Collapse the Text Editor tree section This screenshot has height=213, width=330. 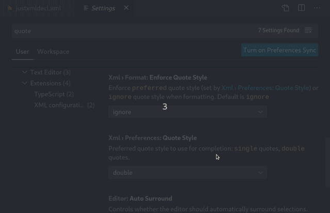point(25,72)
